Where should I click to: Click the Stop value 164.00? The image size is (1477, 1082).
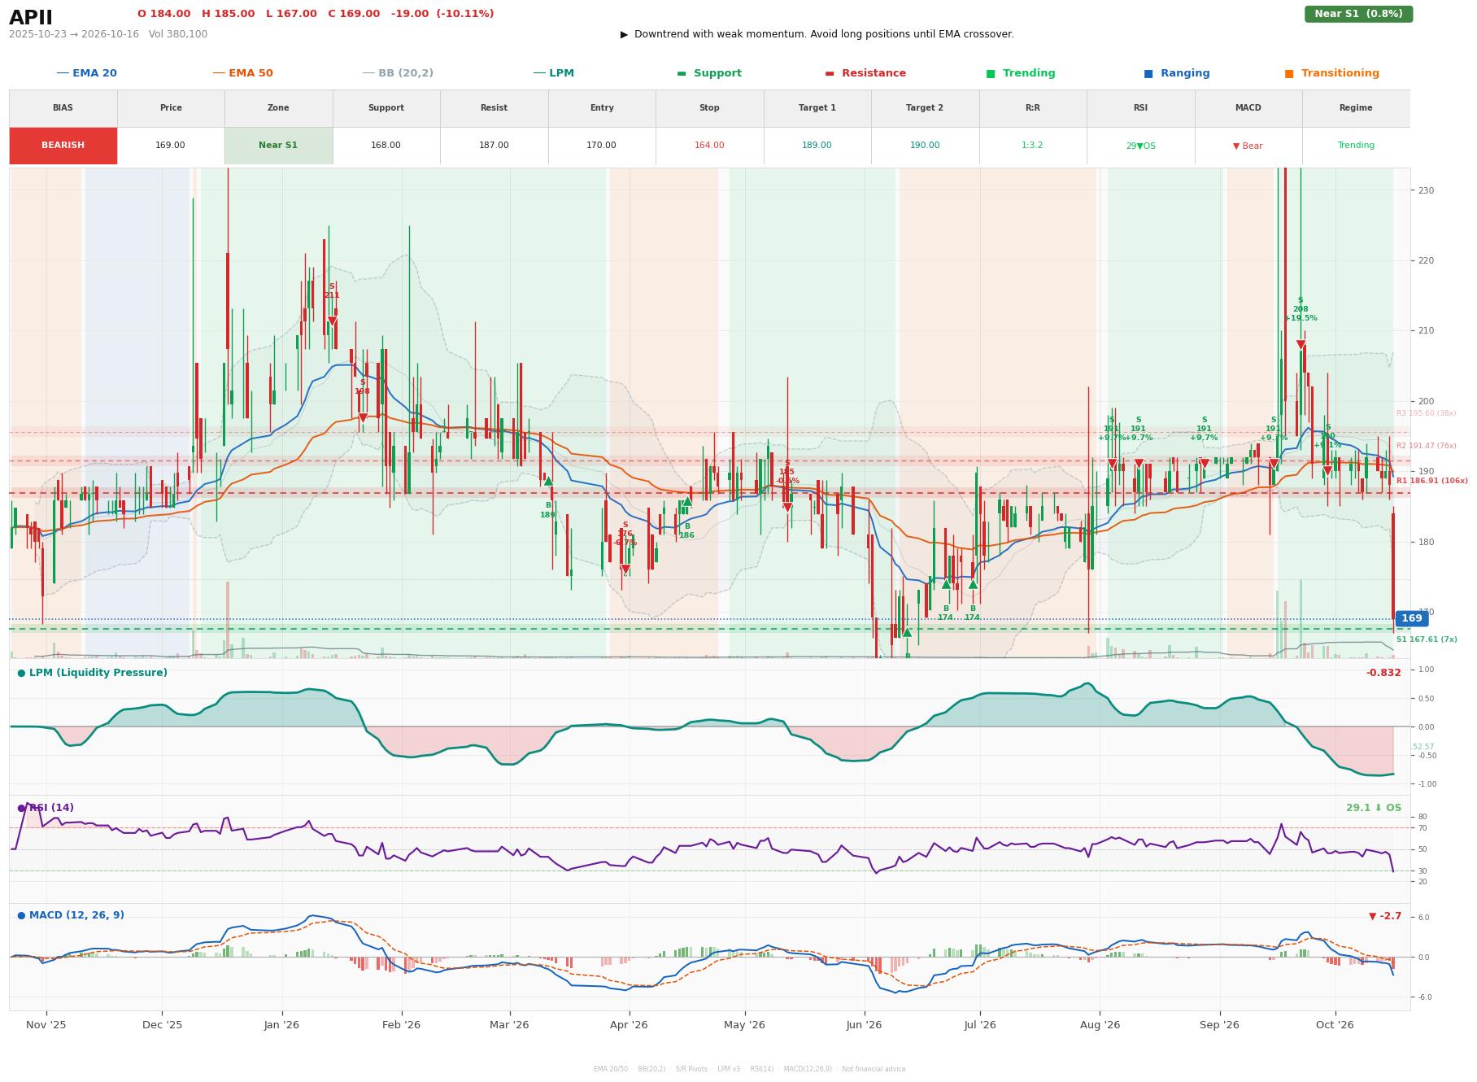(709, 146)
